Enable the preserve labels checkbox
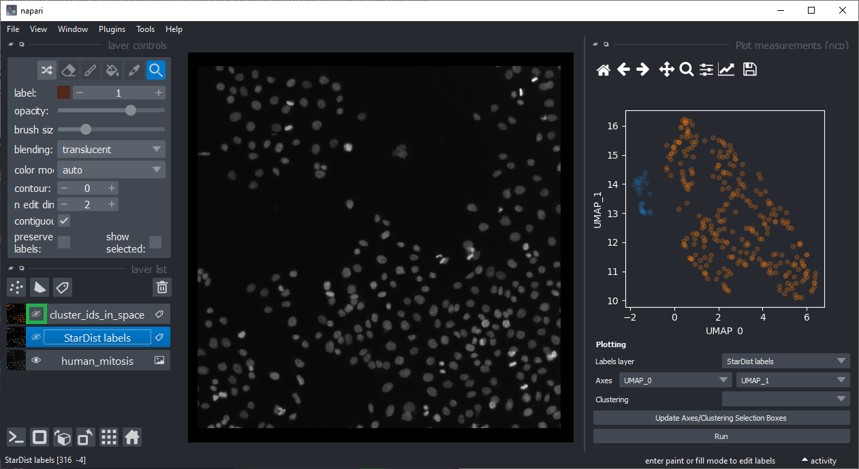The width and height of the screenshot is (859, 469). pos(64,242)
